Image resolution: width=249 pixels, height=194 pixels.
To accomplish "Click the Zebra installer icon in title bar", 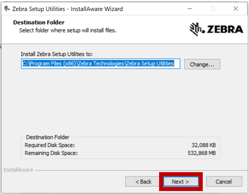I will (x=7, y=9).
